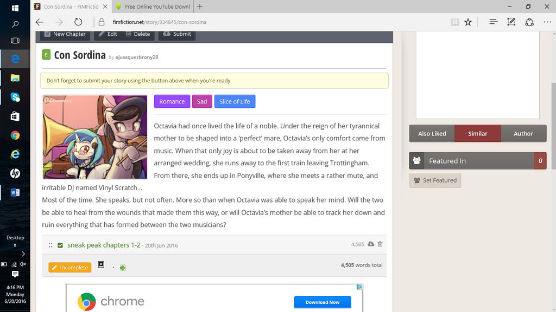
Task: Launch Google Chrome from the taskbar
Action: pos(15,135)
